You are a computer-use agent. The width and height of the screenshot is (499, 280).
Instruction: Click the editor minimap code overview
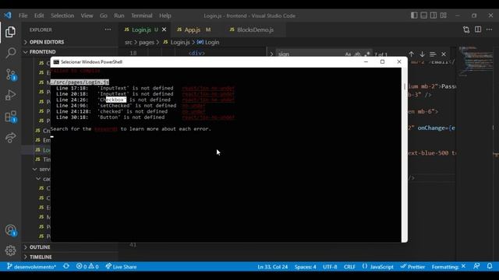[476, 62]
